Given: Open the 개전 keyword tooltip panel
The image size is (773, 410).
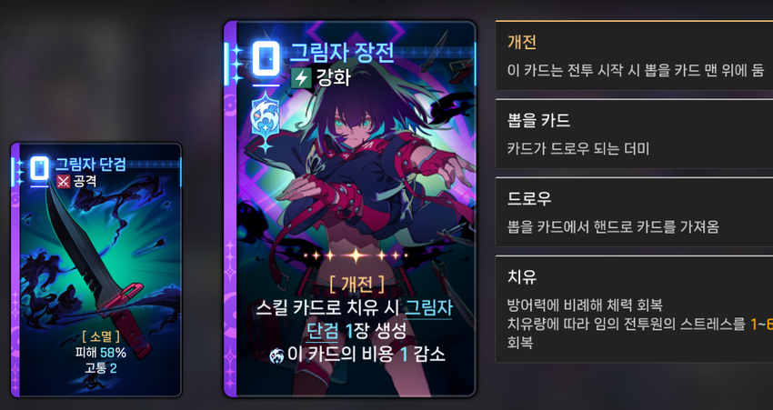Looking at the screenshot, I should coord(634,55).
